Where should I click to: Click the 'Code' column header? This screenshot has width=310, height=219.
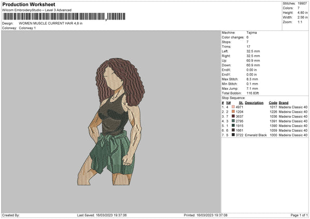pos(273,103)
